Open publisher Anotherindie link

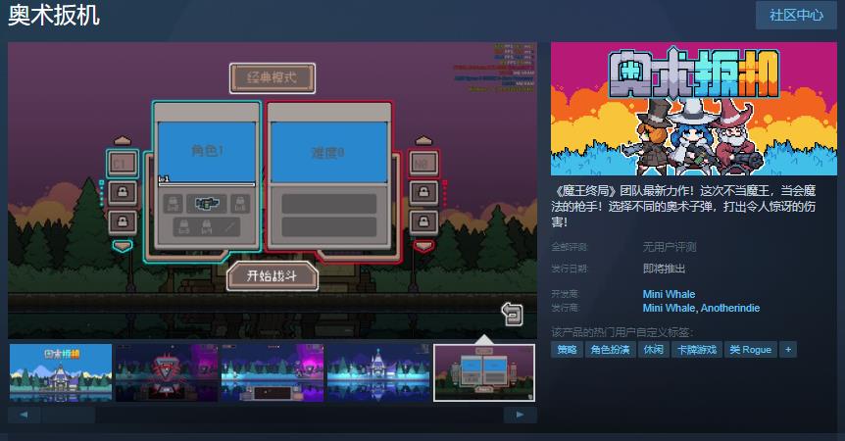(x=730, y=308)
